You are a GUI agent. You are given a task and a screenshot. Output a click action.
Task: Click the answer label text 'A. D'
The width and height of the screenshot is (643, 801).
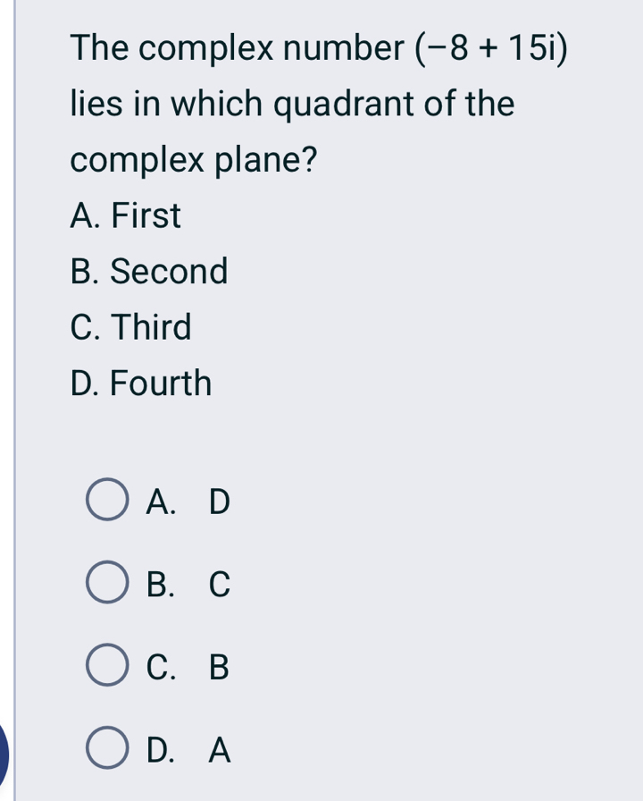tap(188, 502)
